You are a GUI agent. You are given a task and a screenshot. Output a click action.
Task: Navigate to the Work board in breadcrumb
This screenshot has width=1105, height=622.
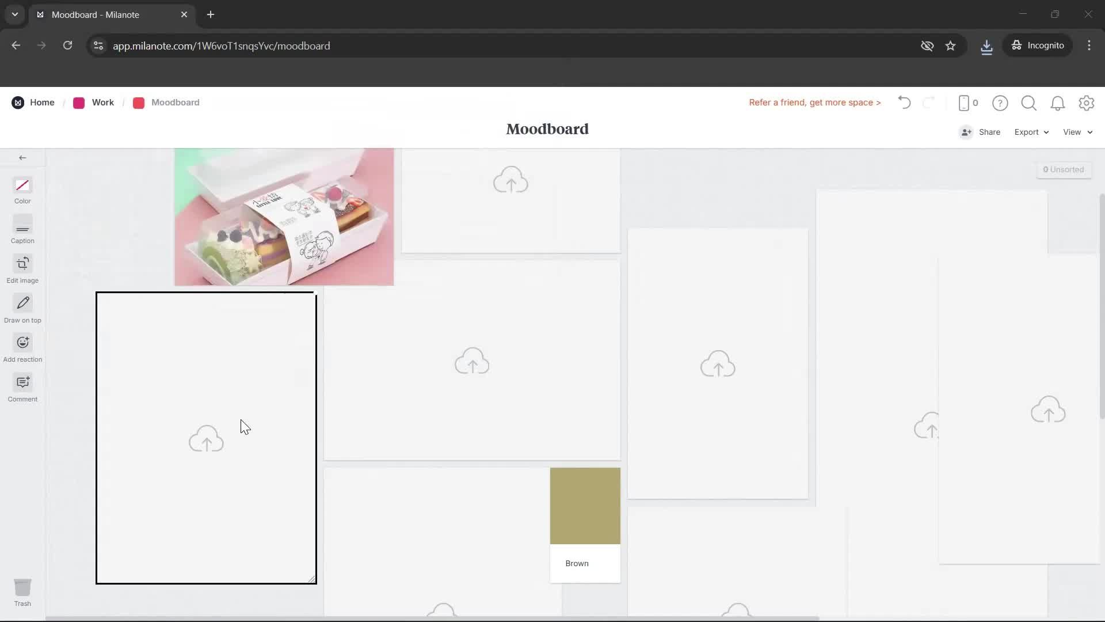coord(102,103)
